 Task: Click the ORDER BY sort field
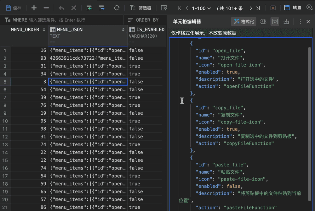pos(143,20)
